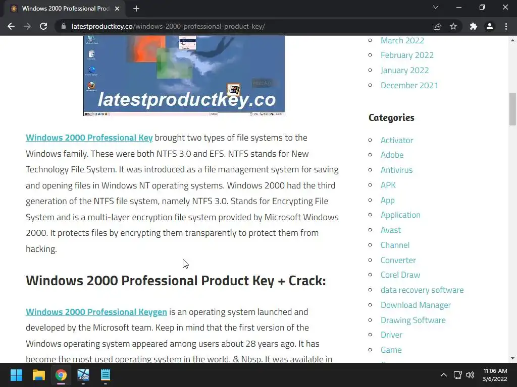The image size is (517, 387).
Task: Click the scrollbar up arrow
Action: [x=512, y=40]
